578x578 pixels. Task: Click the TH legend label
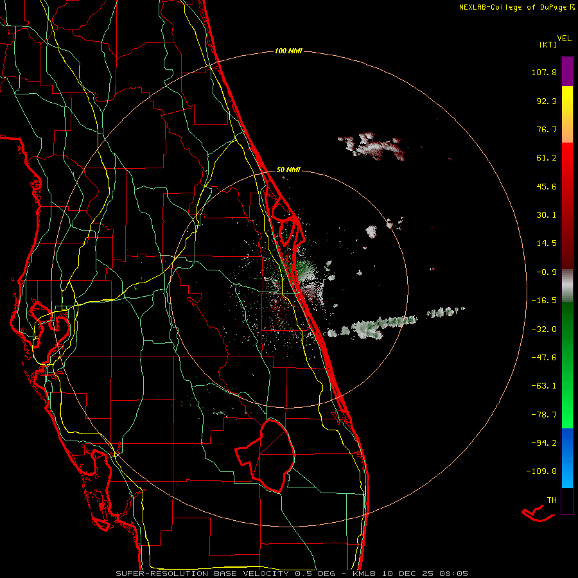(552, 500)
